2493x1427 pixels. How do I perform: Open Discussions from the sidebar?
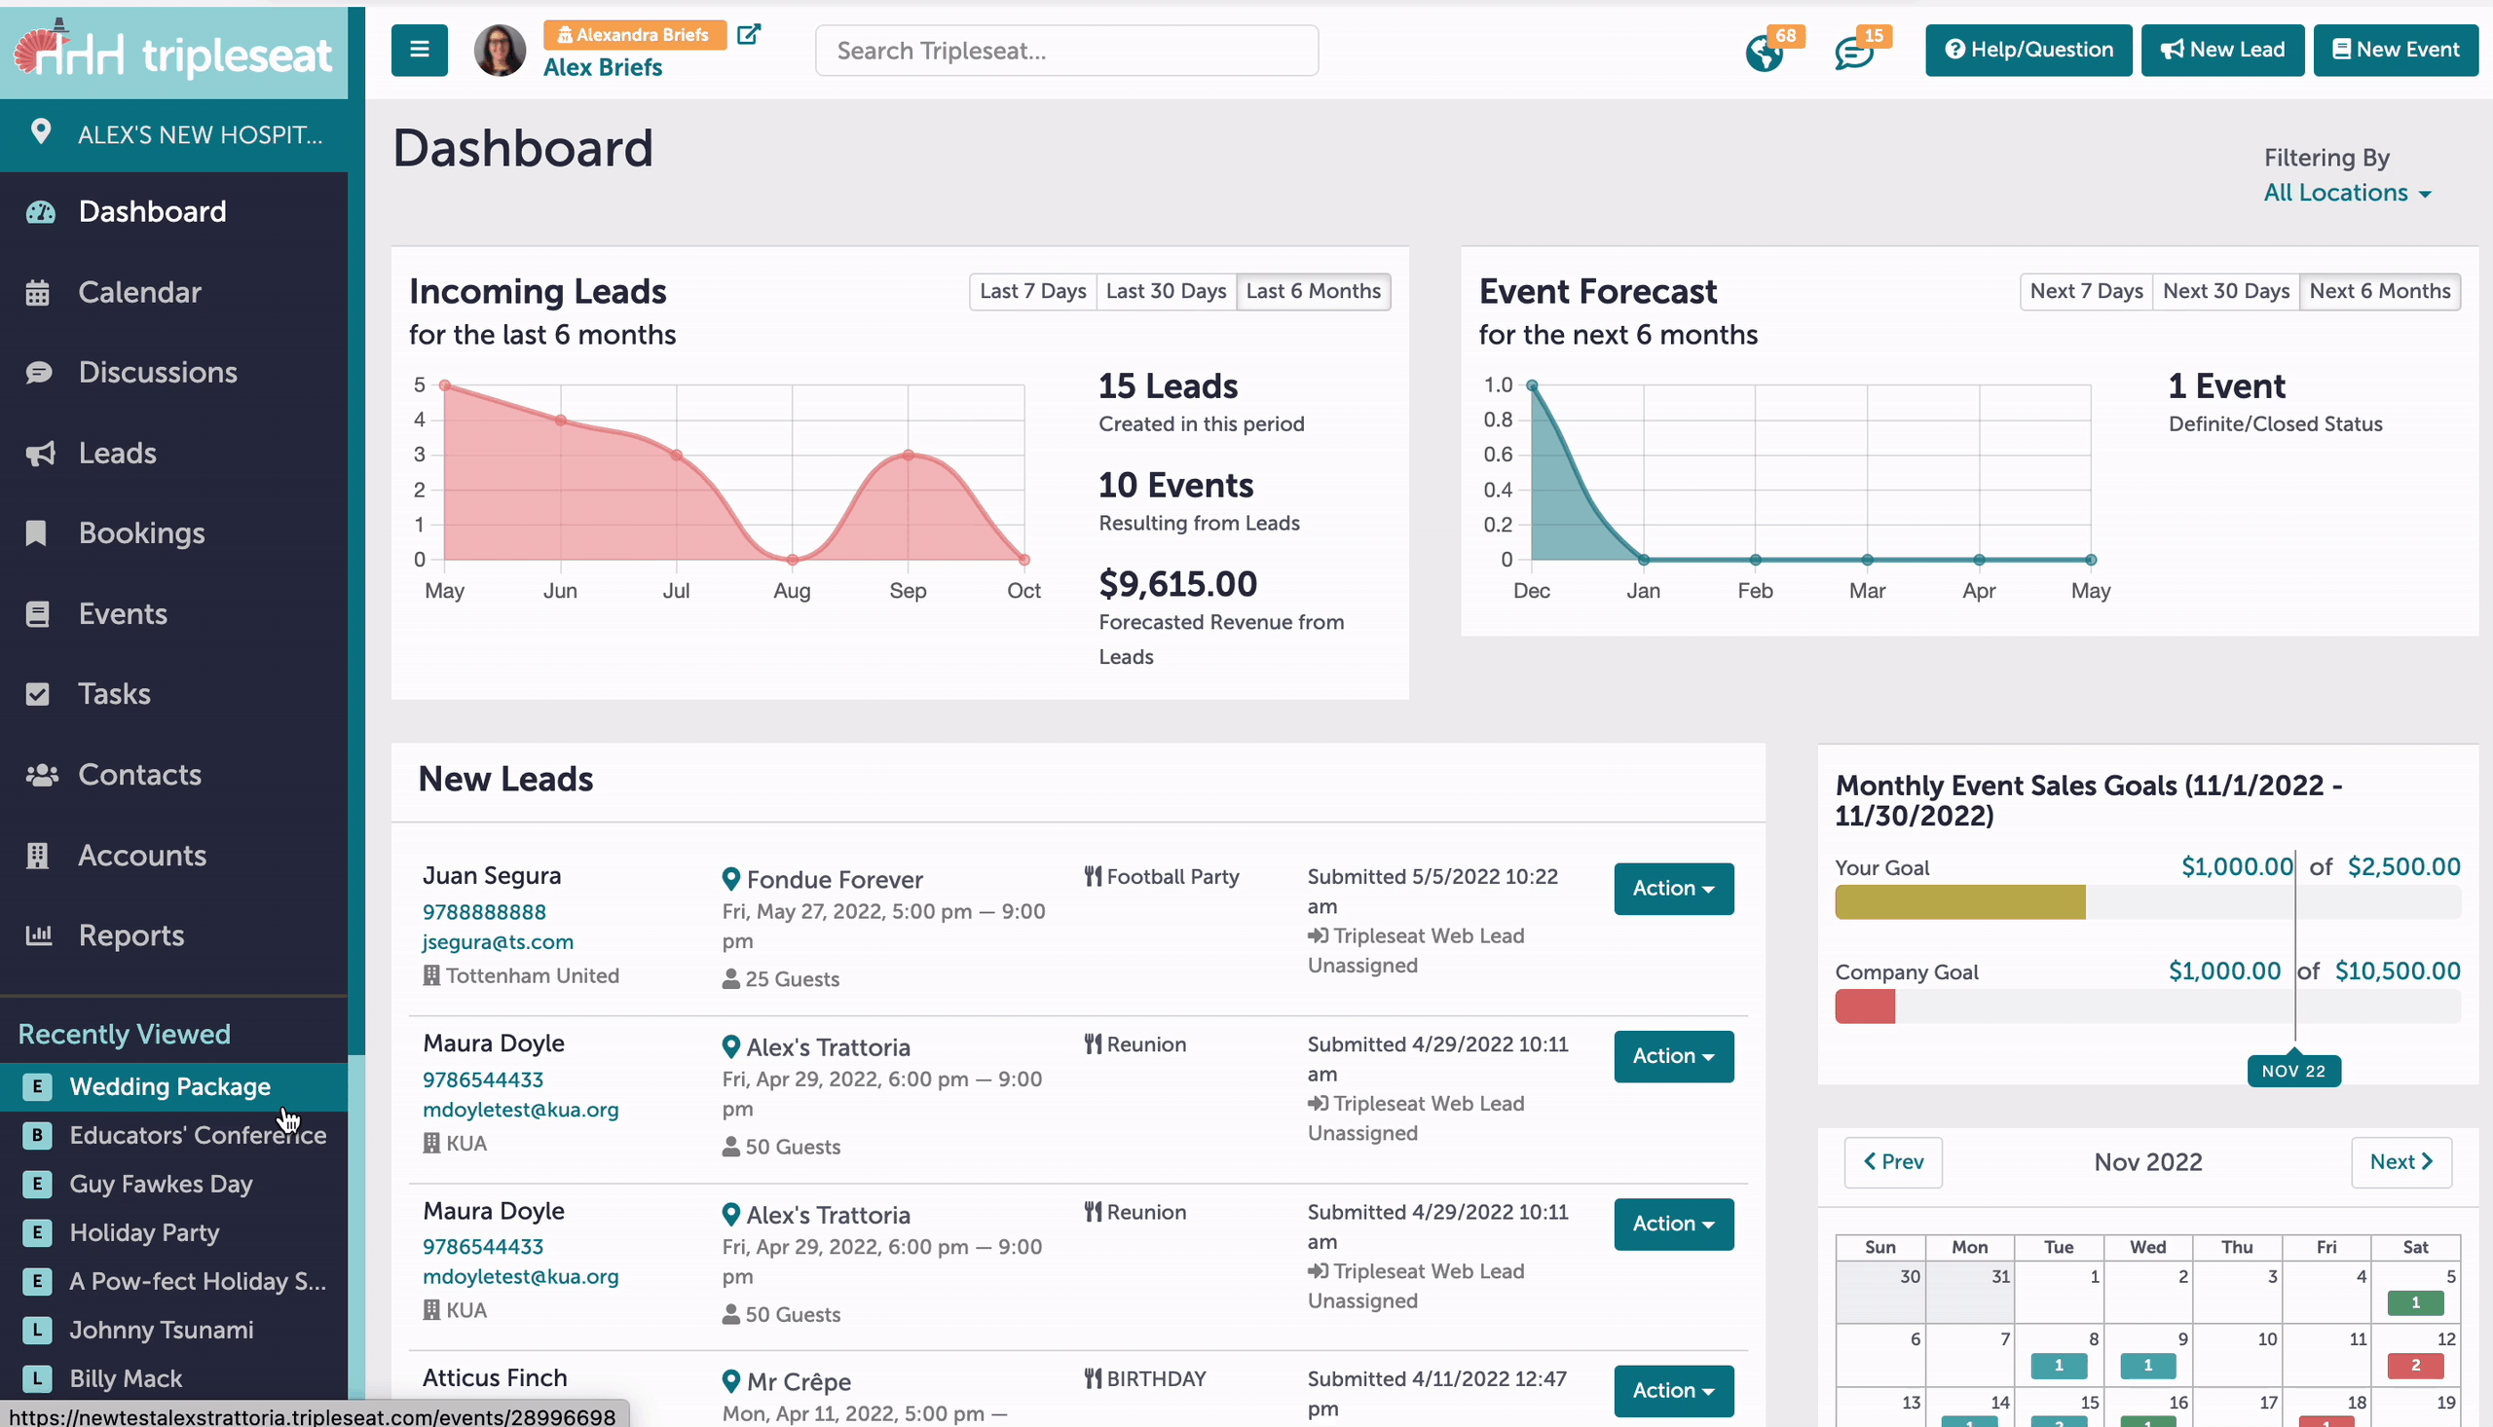(x=173, y=373)
